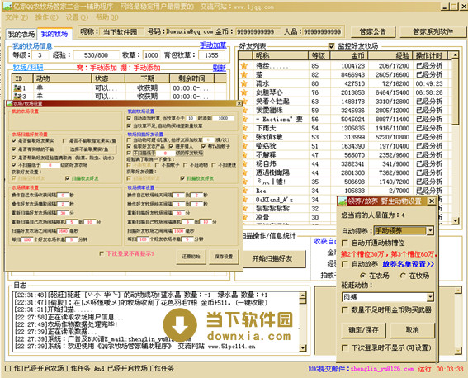468x378 pixels.
Task: Click 还原初始 button in settings dialog
Action: [x=191, y=257]
